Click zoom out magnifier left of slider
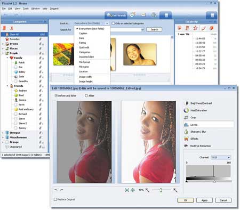Image resolution: width=240 pixels, height=210 pixels. pyautogui.click(x=147, y=190)
